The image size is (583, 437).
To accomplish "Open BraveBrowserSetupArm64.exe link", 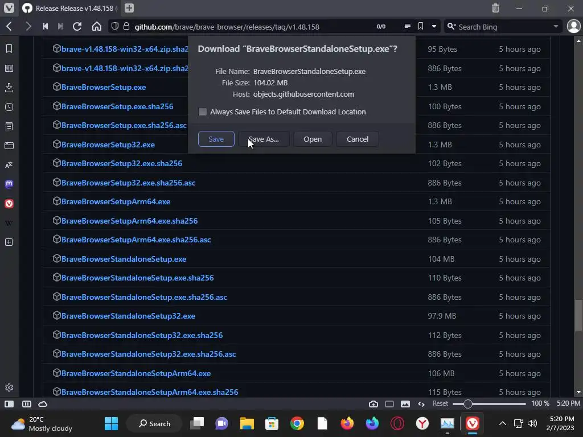I will [x=116, y=201].
